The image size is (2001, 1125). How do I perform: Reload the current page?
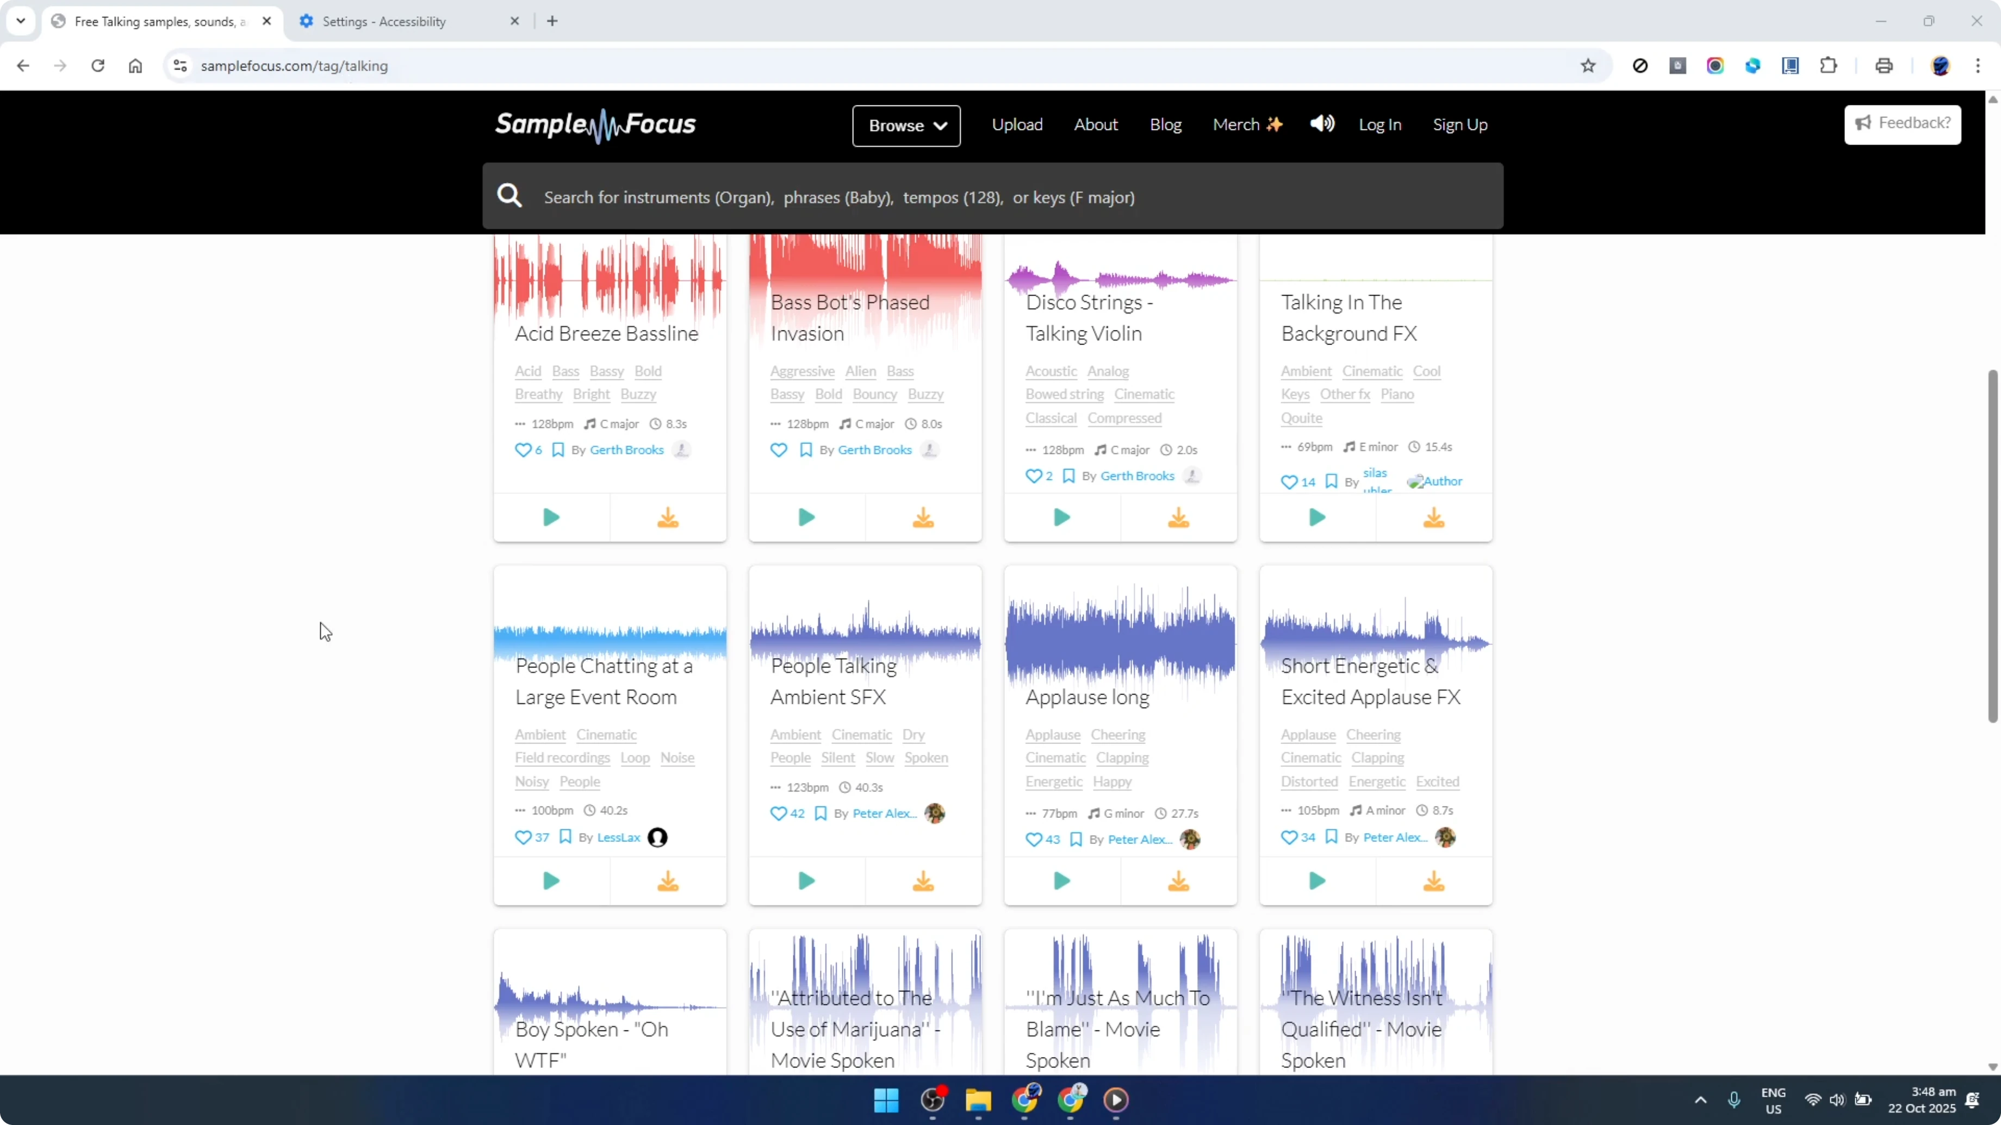[x=98, y=66]
